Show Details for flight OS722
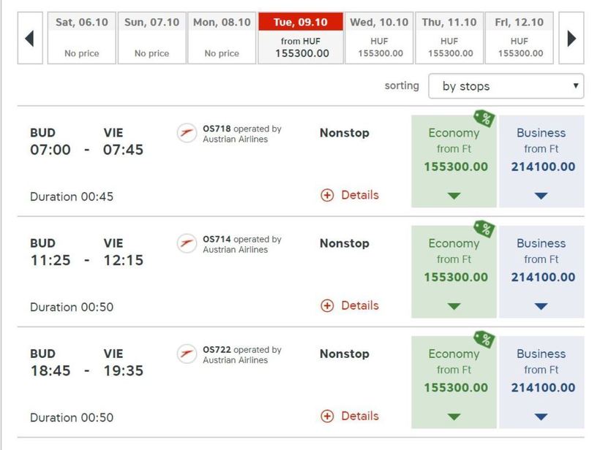The width and height of the screenshot is (600, 450). pyautogui.click(x=350, y=416)
